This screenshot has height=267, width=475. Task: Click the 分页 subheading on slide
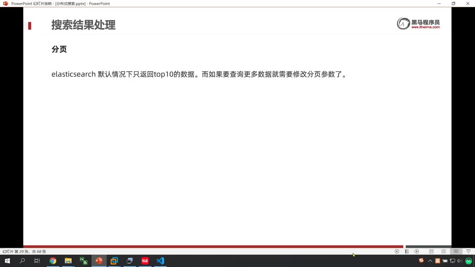coord(59,49)
